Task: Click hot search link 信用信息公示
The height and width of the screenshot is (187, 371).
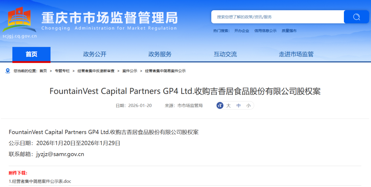Action: coord(265,31)
